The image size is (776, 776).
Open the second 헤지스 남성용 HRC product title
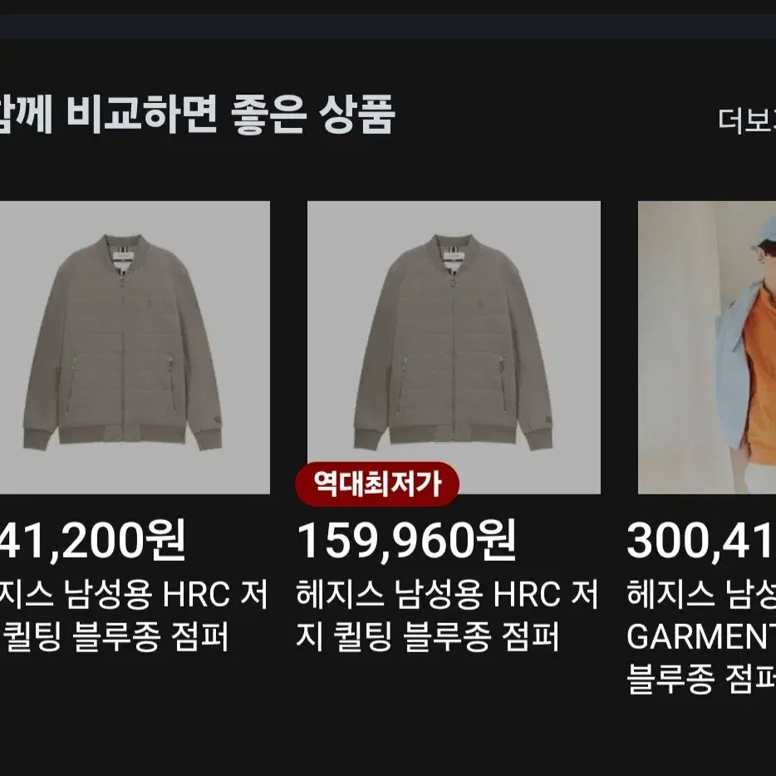447,616
